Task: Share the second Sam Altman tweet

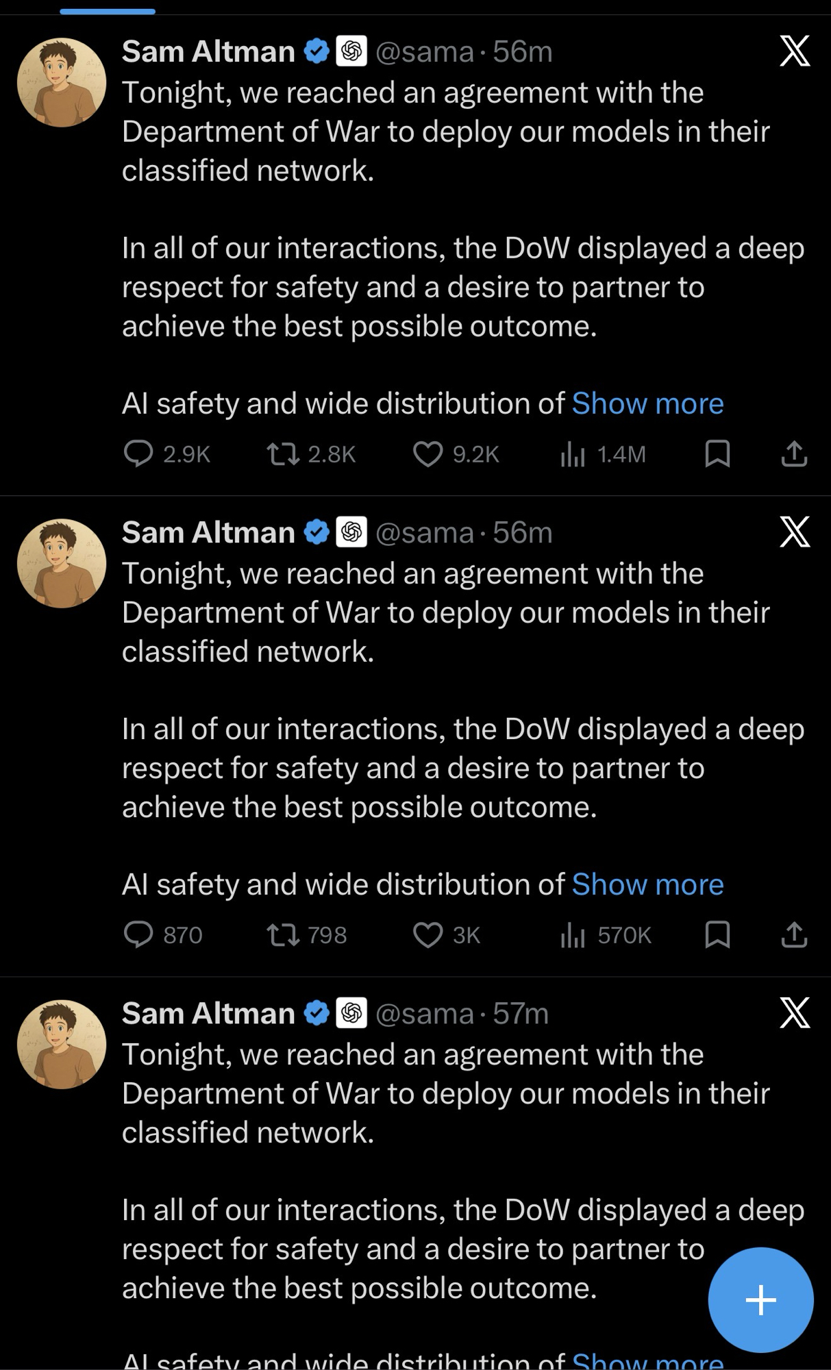Action: click(794, 934)
